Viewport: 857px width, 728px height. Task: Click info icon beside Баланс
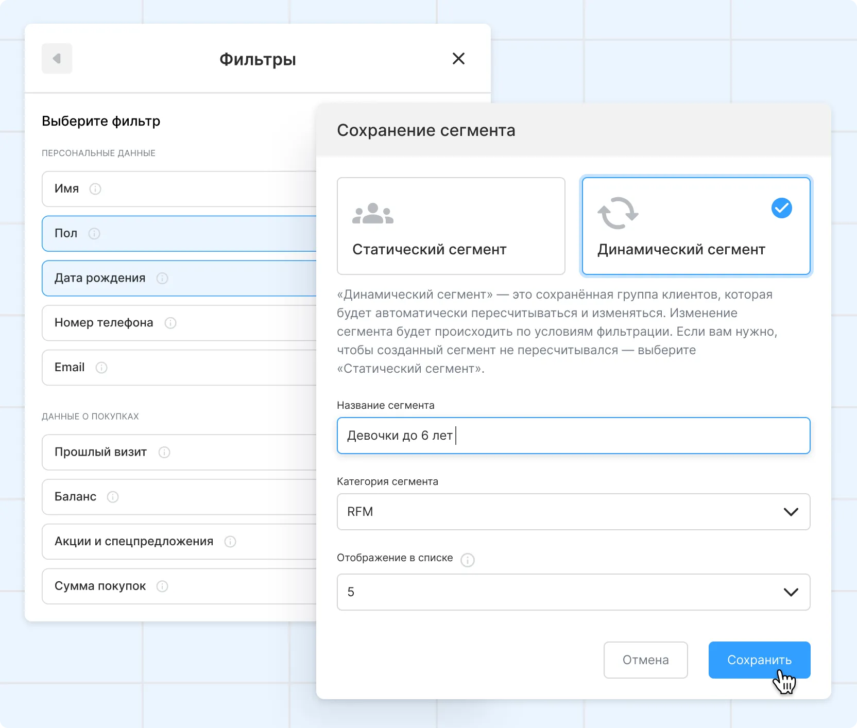click(113, 497)
